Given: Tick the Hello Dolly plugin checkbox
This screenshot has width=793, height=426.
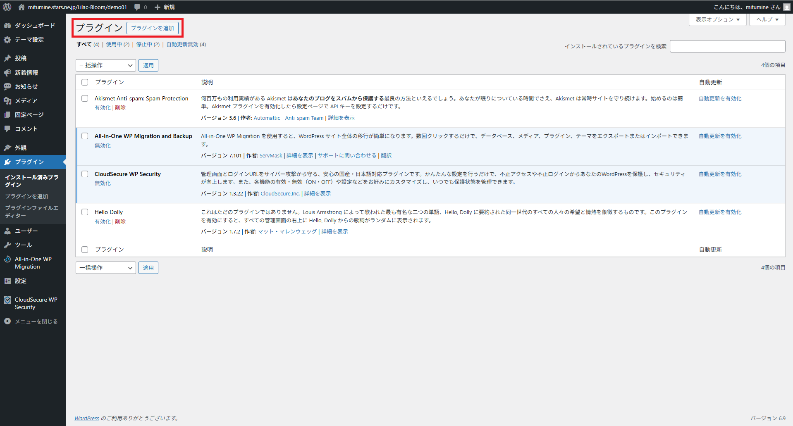Looking at the screenshot, I should (x=85, y=212).
